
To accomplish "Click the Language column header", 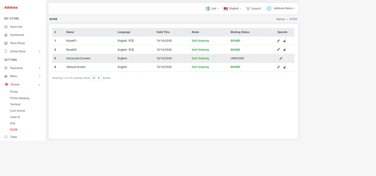I will 124,32.
